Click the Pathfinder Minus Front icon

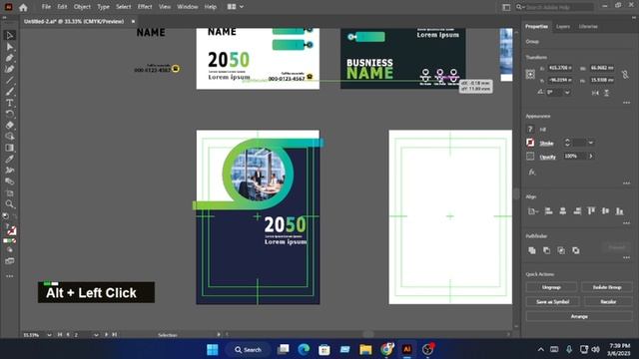(546, 250)
